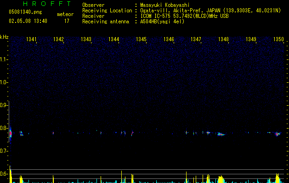Click the 1342 time marker

[58, 39]
